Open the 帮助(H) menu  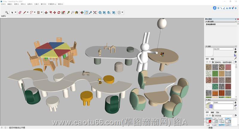[60, 4]
